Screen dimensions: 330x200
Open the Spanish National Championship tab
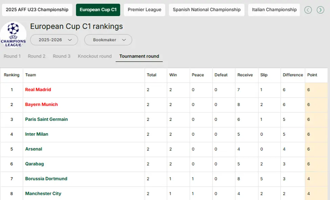206,10
